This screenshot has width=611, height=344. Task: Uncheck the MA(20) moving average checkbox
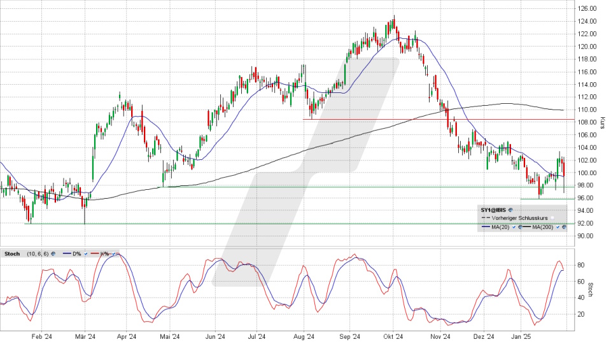tap(514, 227)
